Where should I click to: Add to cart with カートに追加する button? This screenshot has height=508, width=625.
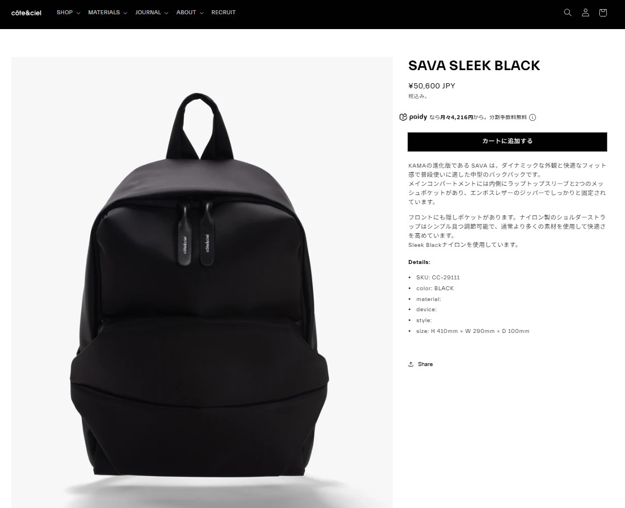(x=507, y=142)
